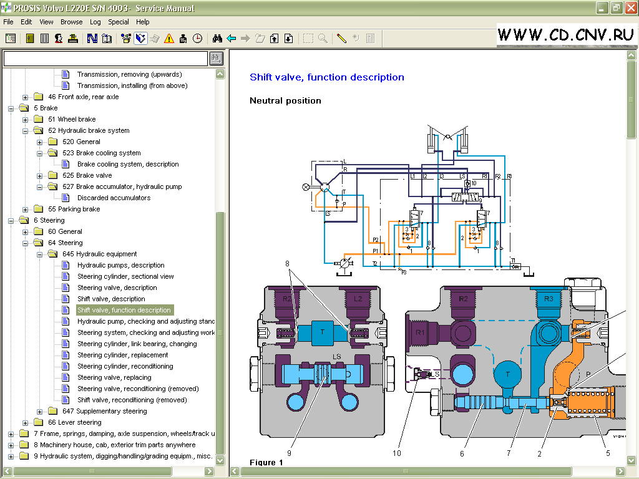The width and height of the screenshot is (639, 479).
Task: Click the lined table document toolbar icon
Action: (x=44, y=38)
